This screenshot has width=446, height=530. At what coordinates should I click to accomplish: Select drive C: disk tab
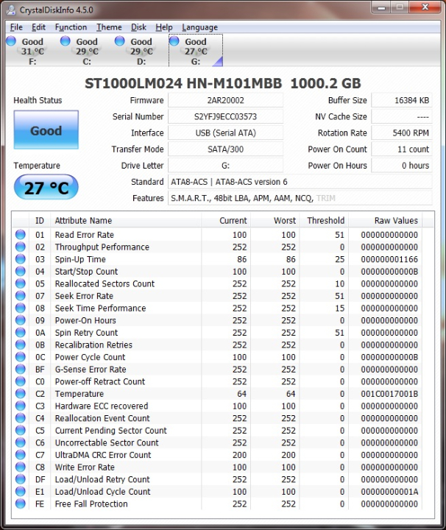click(x=87, y=51)
